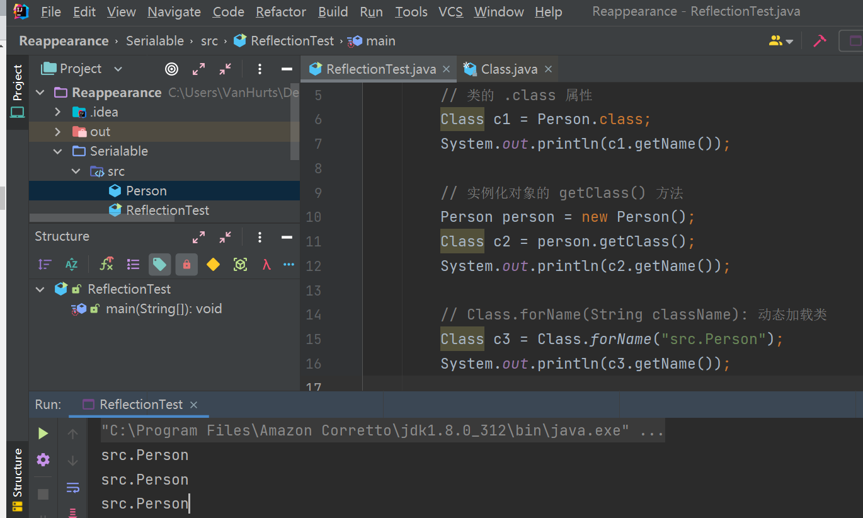Click the Select Opened File target icon
The width and height of the screenshot is (863, 518).
point(171,69)
